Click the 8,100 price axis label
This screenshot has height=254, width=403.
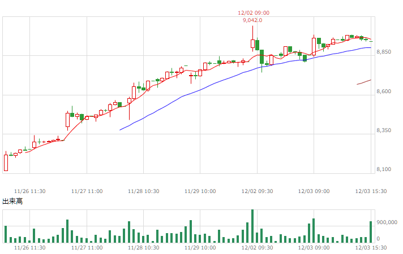point(384,169)
